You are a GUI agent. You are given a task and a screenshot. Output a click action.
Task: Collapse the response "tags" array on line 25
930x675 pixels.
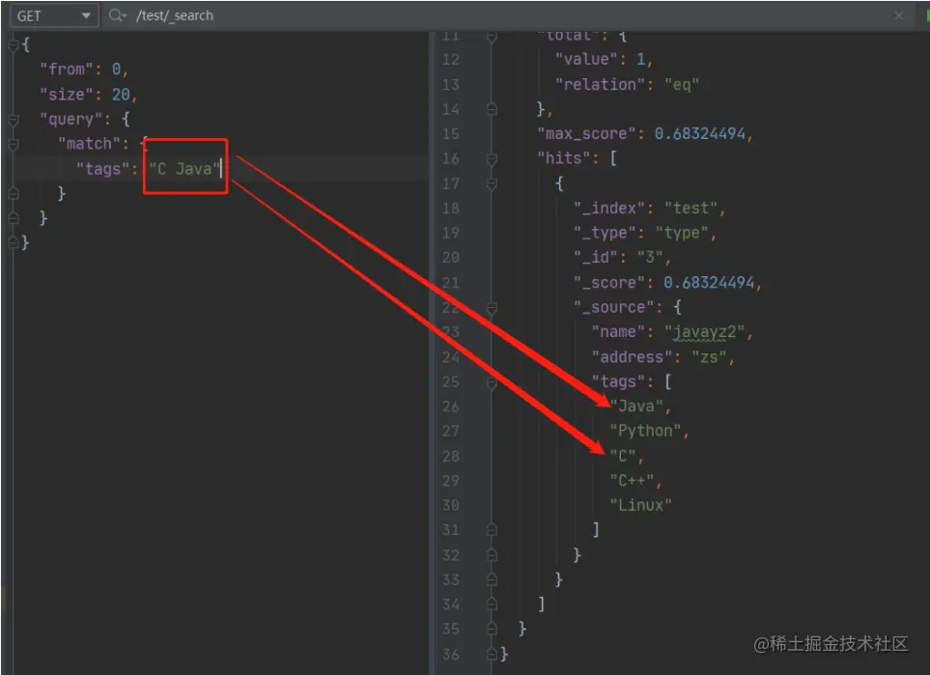click(492, 382)
